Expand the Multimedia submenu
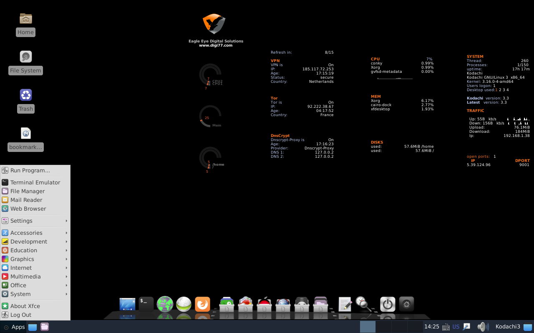Screen dimensions: 534x333 coord(35,276)
